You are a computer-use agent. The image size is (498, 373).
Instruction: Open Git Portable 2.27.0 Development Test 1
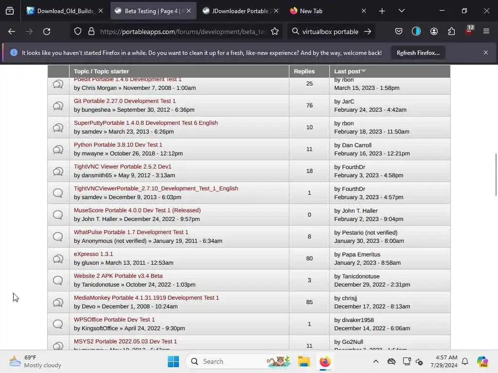coord(124,101)
